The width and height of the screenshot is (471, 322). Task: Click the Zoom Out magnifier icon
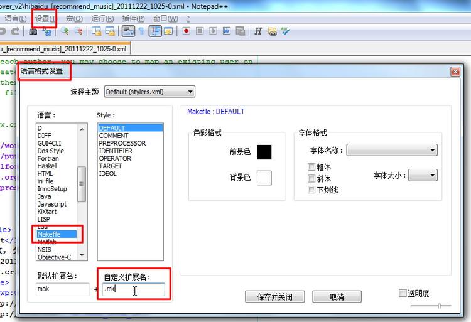point(78,31)
